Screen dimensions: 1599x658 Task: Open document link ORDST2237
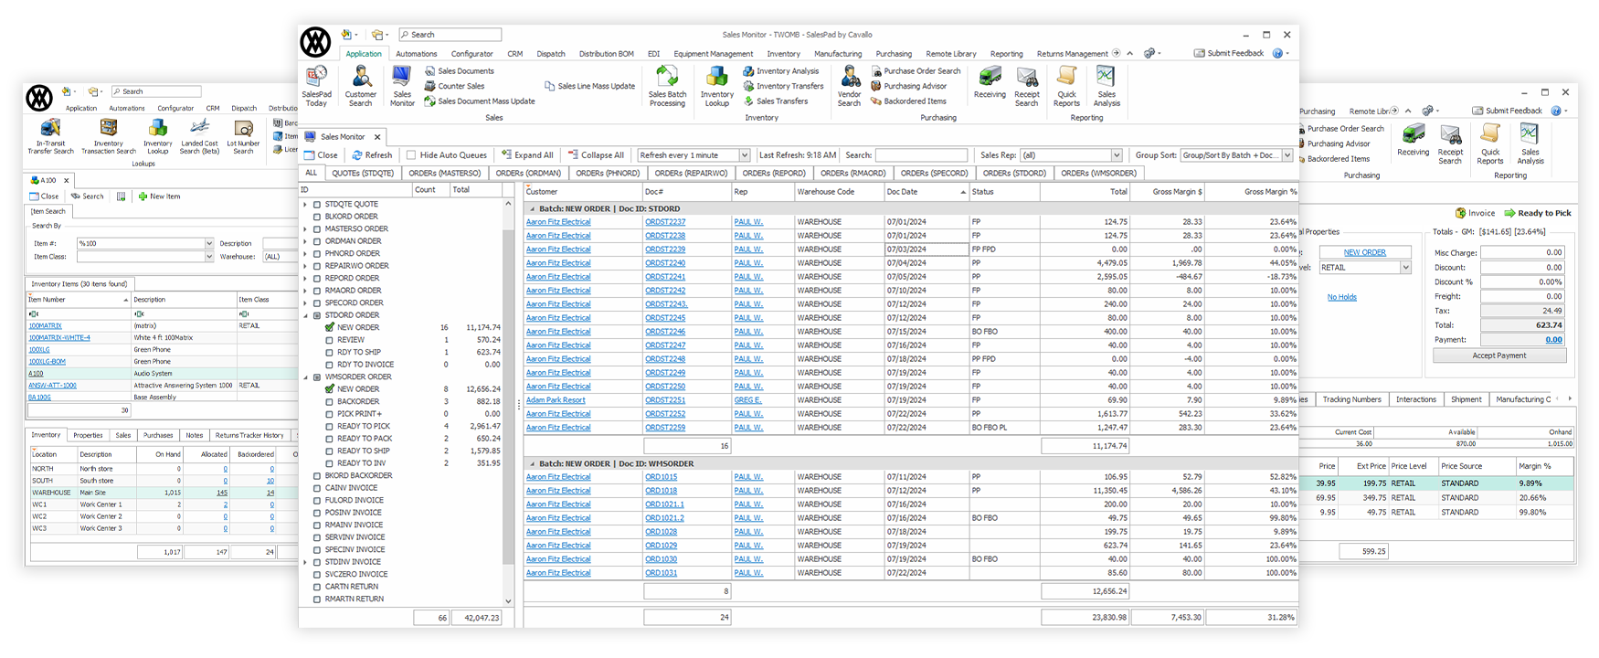coord(665,222)
